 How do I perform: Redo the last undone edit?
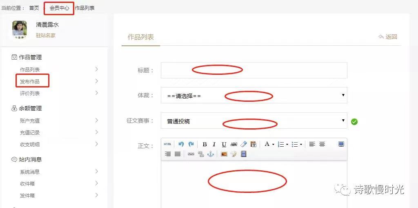pyautogui.click(x=191, y=144)
